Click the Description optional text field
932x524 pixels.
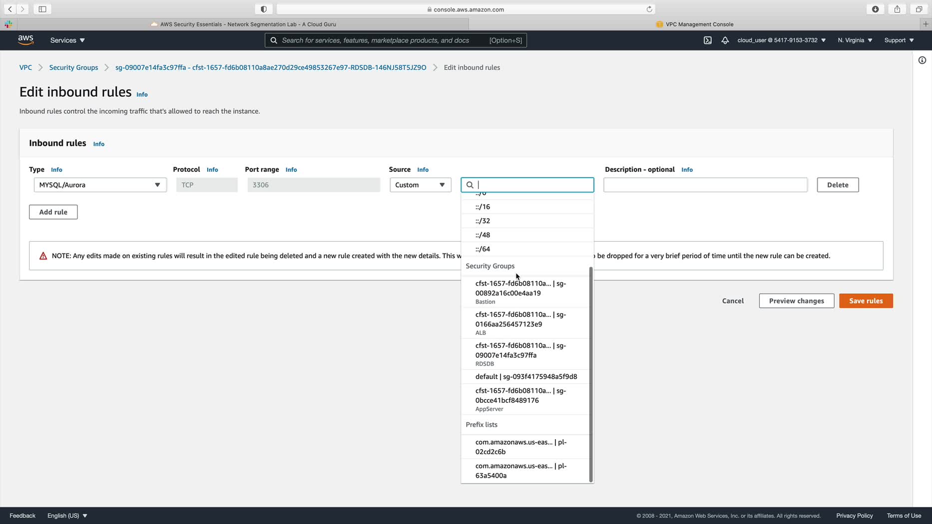pyautogui.click(x=705, y=185)
